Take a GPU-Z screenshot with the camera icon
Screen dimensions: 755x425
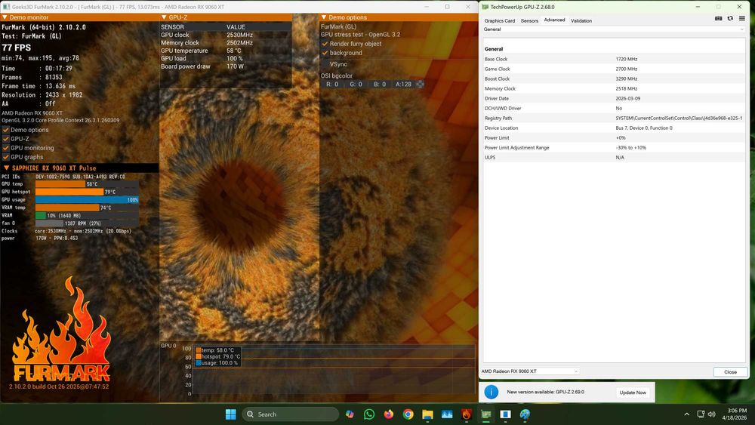click(719, 19)
